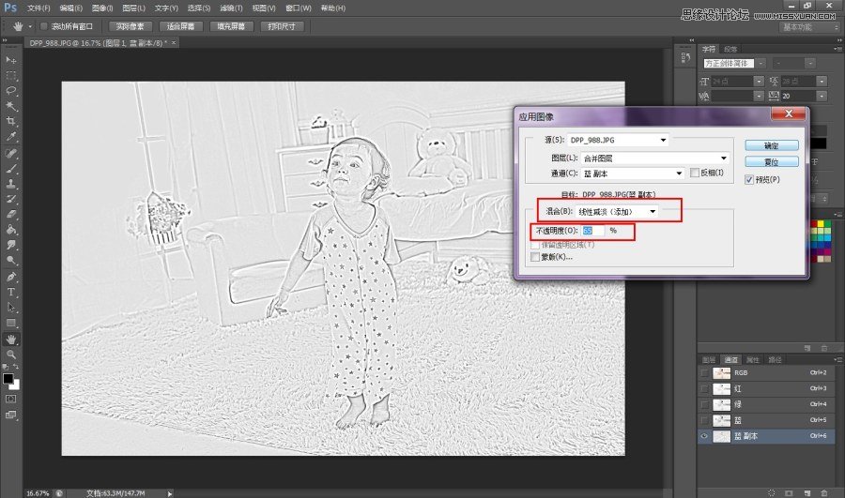Viewport: 845px width, 498px height.
Task: Click the OK (确定) button
Action: pyautogui.click(x=772, y=145)
